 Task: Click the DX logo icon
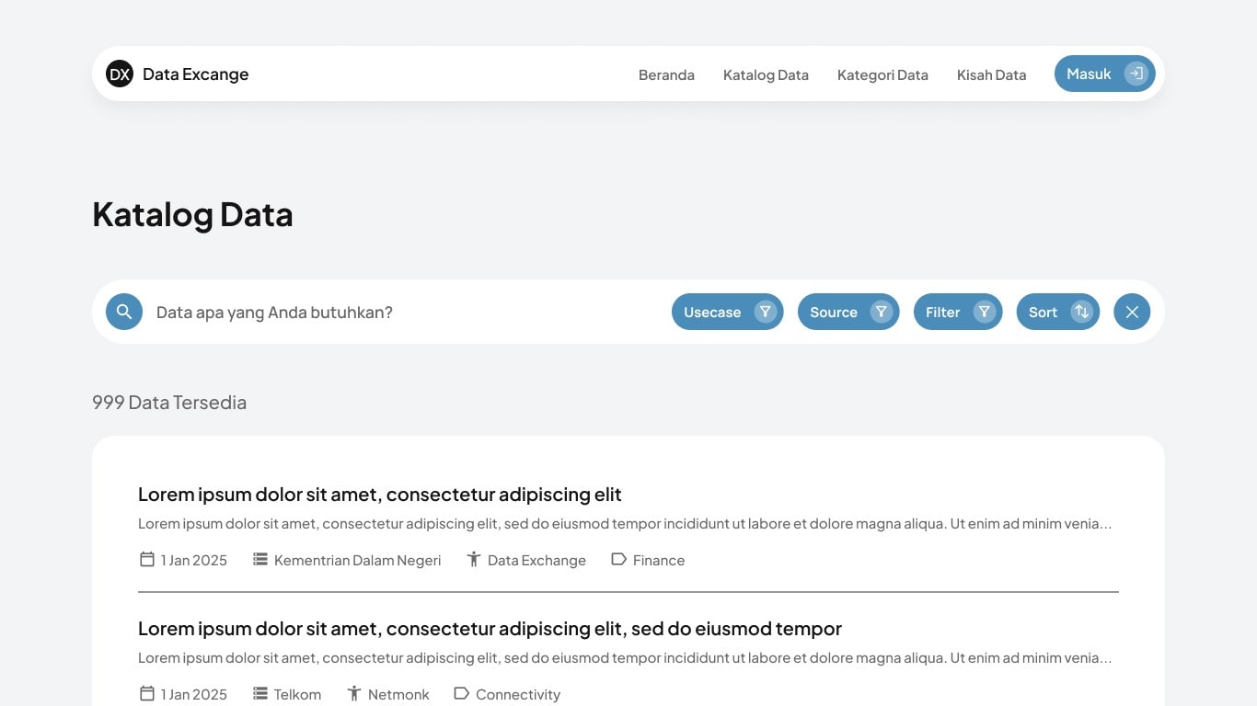click(120, 74)
